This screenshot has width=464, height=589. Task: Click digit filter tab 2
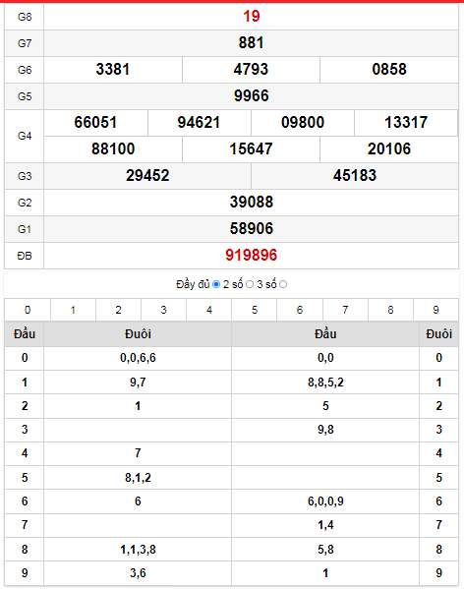tap(118, 310)
